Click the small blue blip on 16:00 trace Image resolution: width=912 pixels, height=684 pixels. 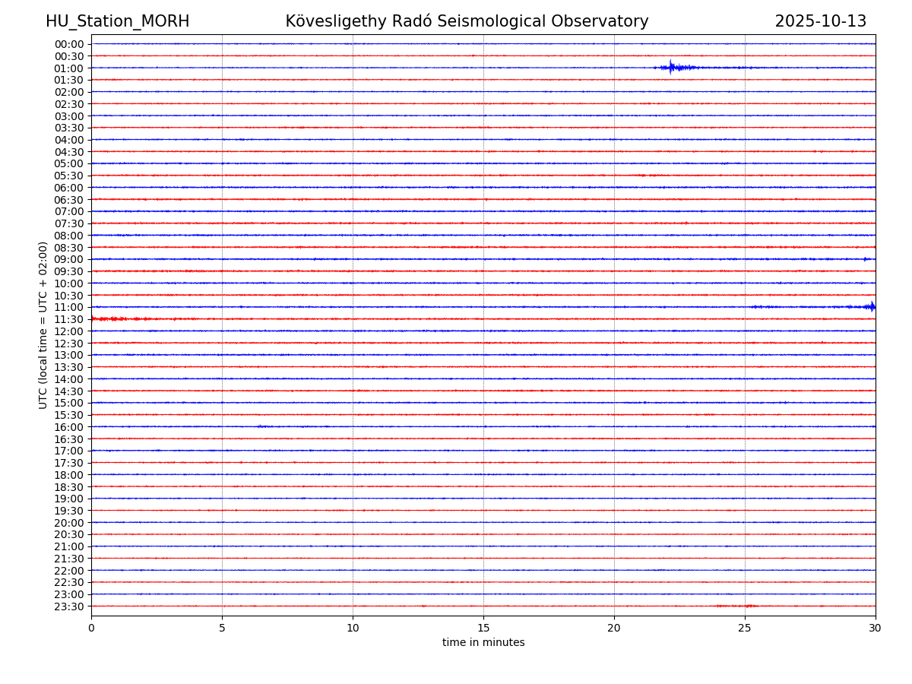tap(261, 426)
